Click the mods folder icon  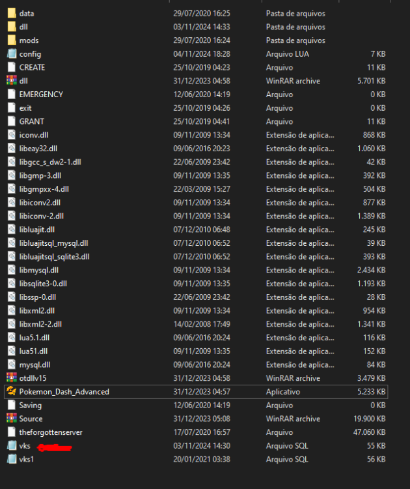12,40
